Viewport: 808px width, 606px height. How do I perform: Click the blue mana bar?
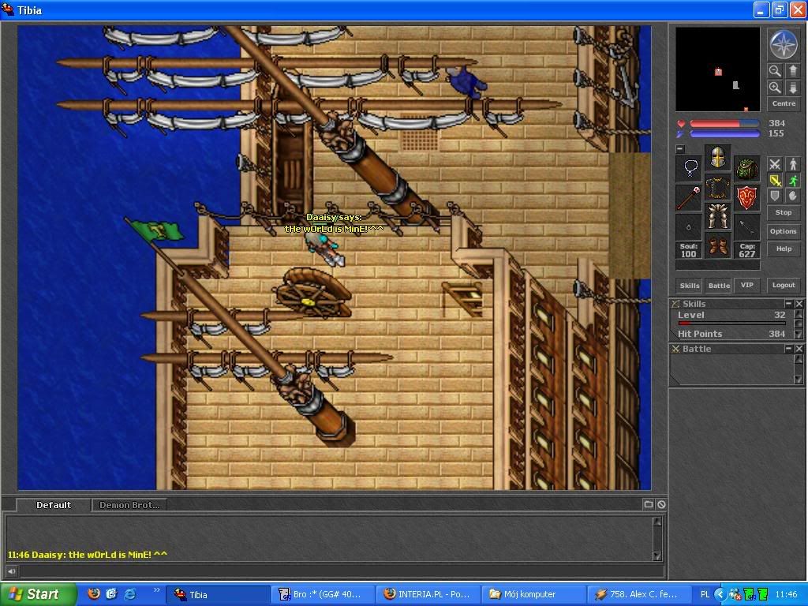coord(724,134)
